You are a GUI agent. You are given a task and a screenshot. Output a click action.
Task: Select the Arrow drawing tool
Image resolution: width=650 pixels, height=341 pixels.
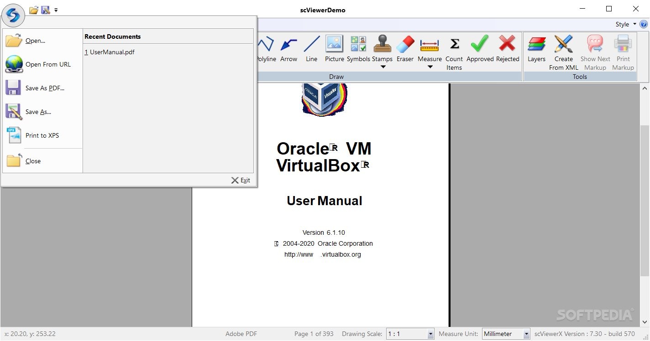288,49
